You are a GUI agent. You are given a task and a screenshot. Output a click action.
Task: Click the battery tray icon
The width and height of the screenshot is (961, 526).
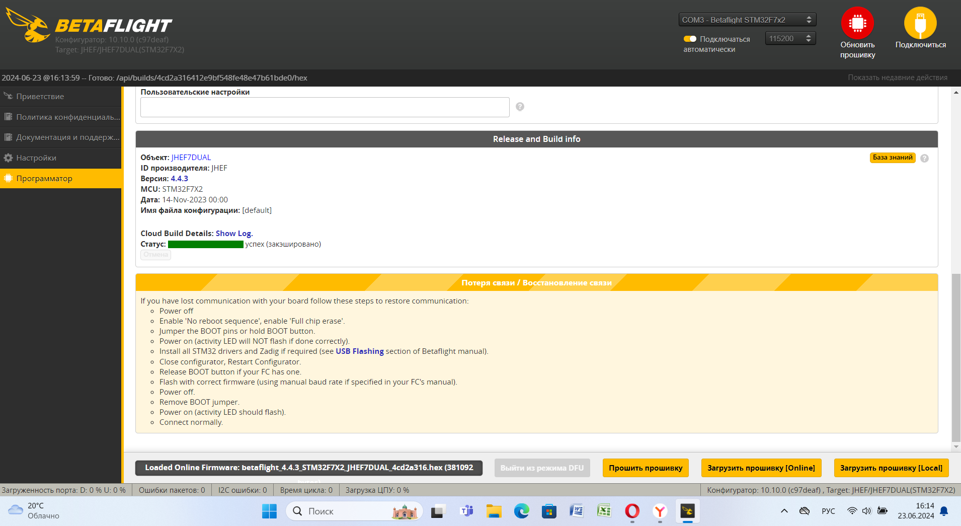[882, 511]
